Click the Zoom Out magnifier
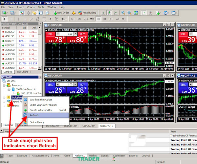Image resolution: width=197 pixels, height=164 pixels. [x=129, y=13]
